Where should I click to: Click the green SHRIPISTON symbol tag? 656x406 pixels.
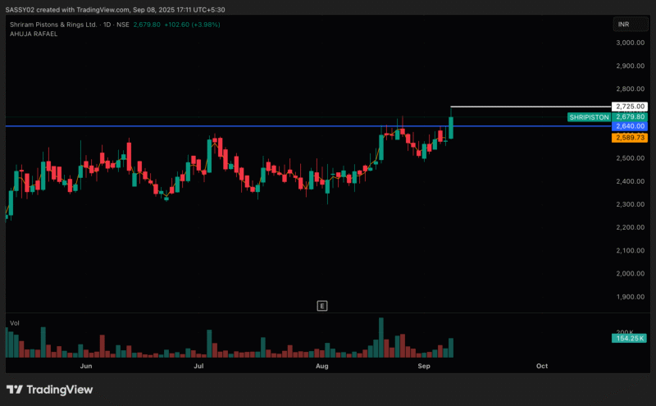point(589,117)
